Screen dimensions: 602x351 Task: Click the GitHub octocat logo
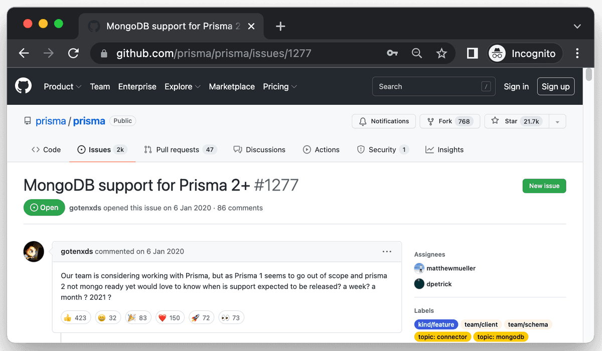pos(23,86)
